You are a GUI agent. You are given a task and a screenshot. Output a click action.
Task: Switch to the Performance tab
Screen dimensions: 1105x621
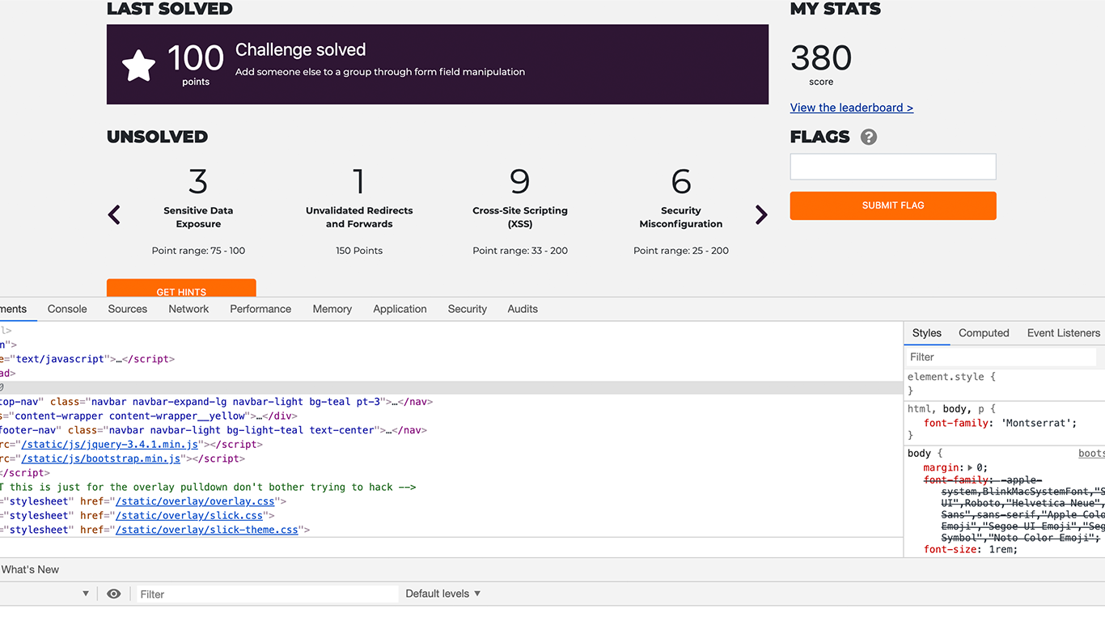260,309
